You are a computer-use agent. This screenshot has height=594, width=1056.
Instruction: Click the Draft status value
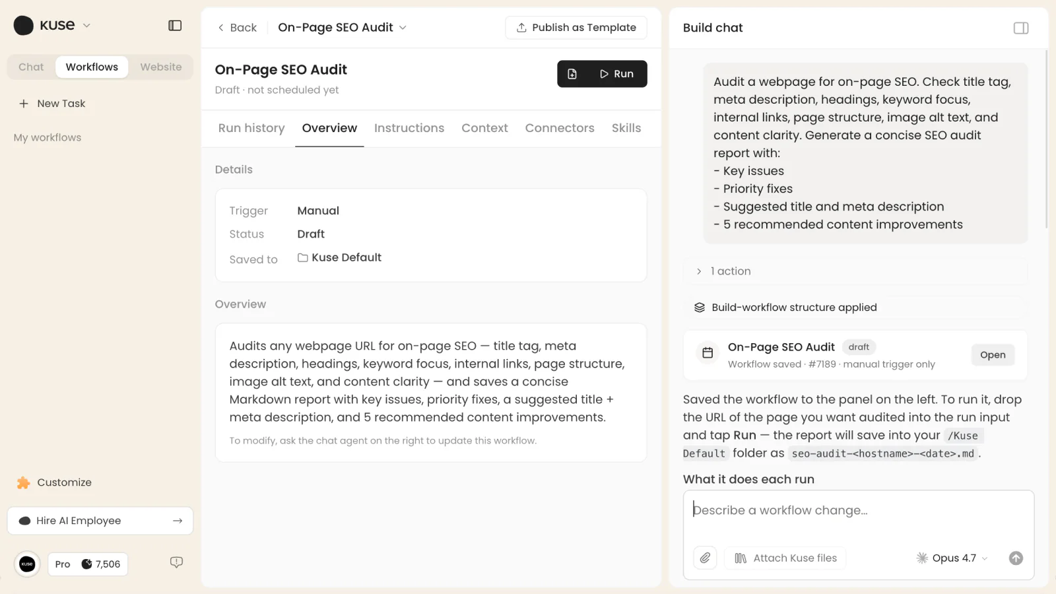point(311,234)
